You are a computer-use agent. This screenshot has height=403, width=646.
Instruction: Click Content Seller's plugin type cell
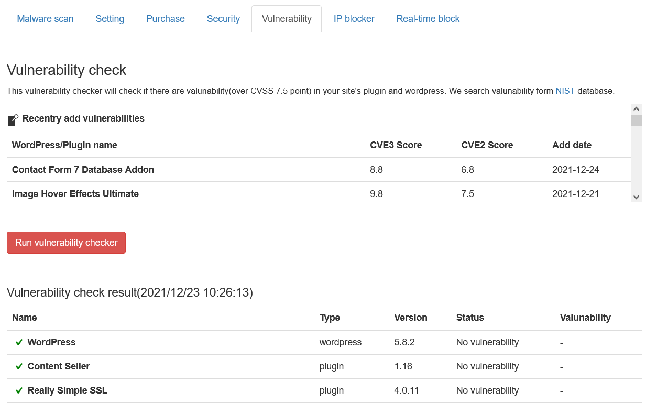[332, 366]
